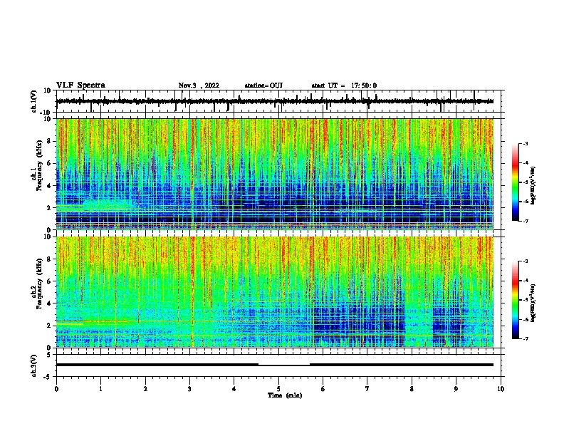Image resolution: width=564 pixels, height=436 pixels.
Task: Click the ch.1 voltage waveform trace panel
Action: (x=280, y=101)
